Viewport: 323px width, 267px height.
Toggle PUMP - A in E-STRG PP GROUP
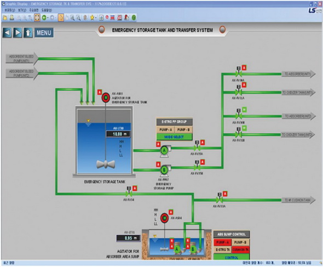tap(165, 129)
